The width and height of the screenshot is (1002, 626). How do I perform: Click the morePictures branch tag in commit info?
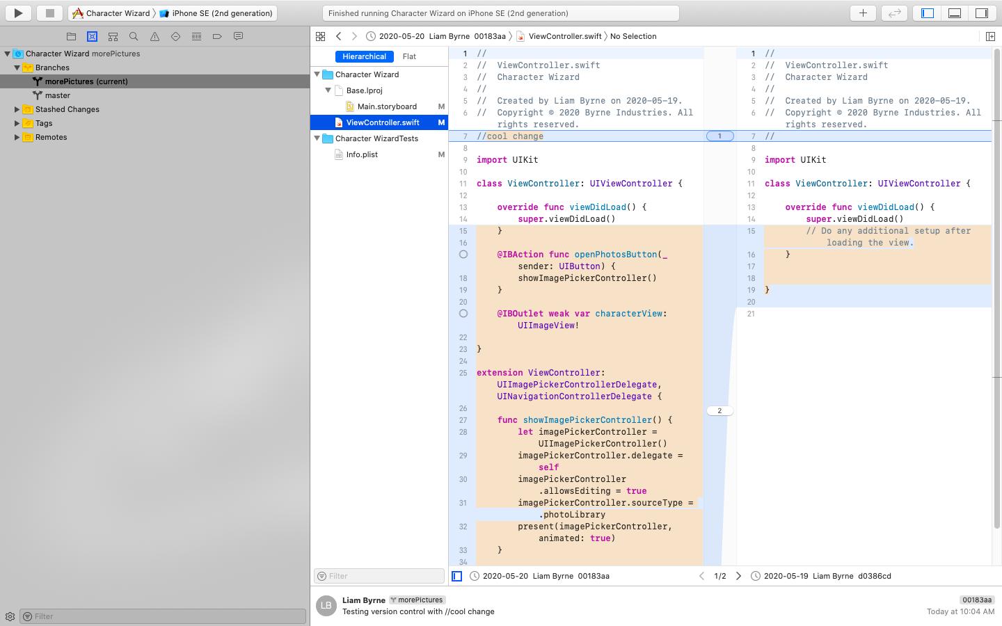pos(416,600)
